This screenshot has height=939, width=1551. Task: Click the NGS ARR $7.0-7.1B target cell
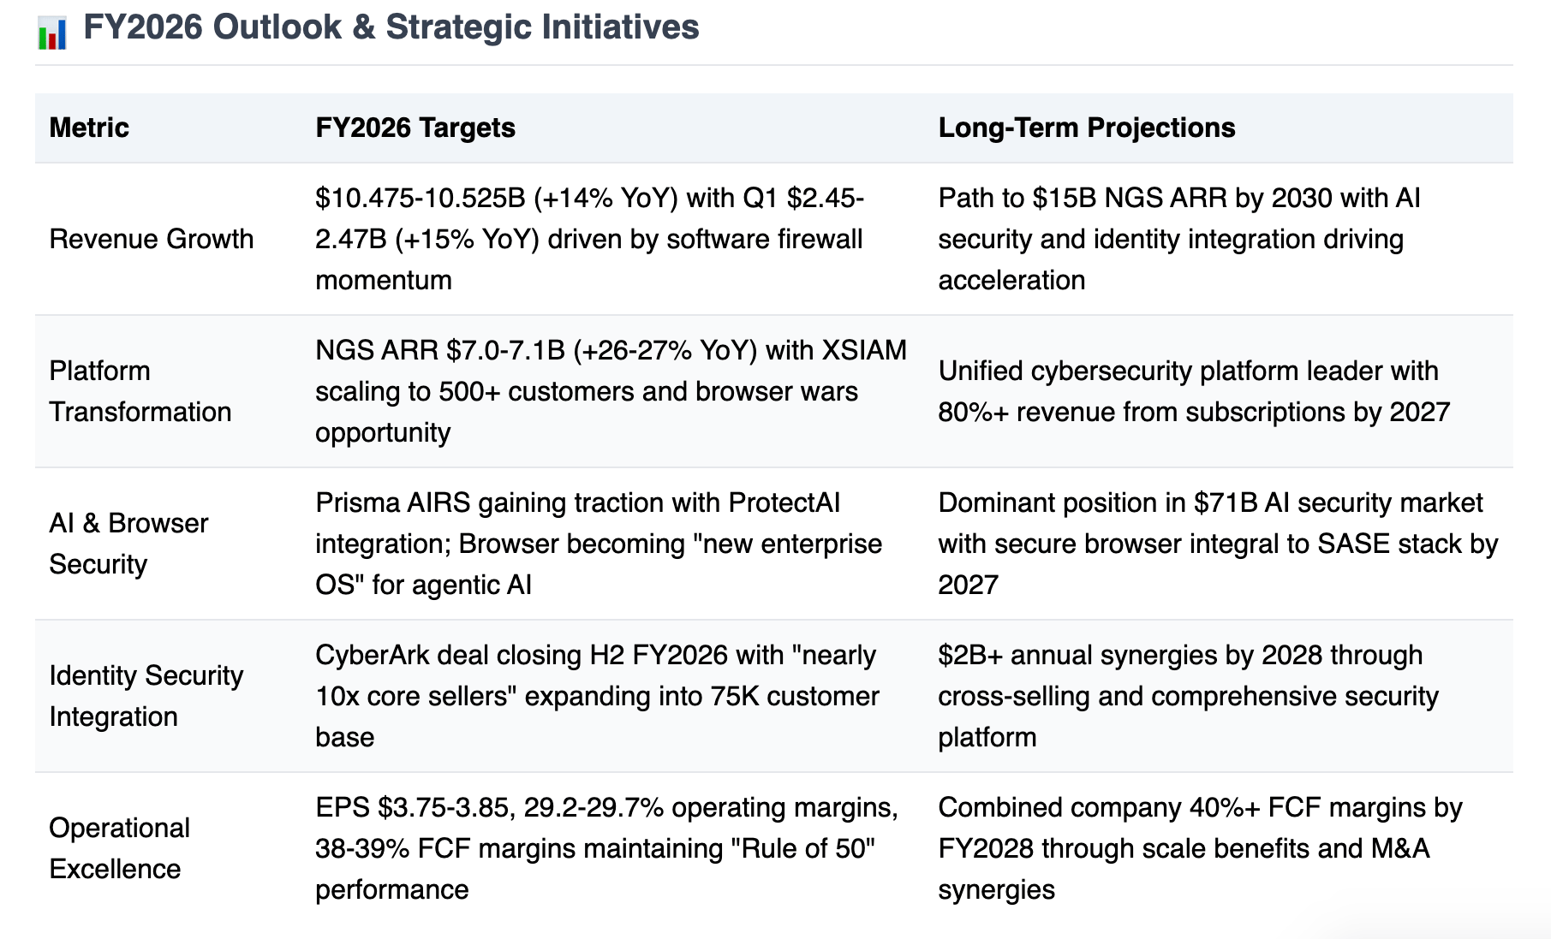(611, 391)
